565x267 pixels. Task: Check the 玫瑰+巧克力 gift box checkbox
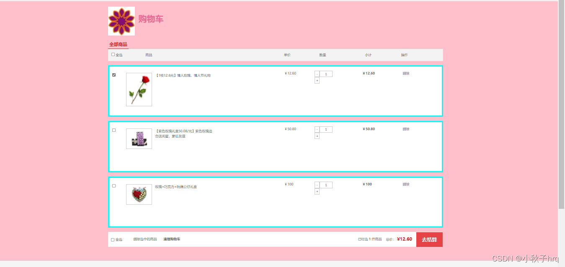[114, 186]
